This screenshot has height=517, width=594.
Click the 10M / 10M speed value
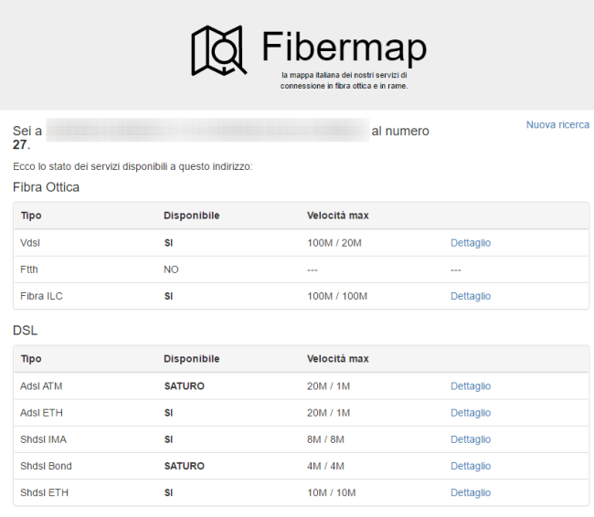[x=332, y=492]
